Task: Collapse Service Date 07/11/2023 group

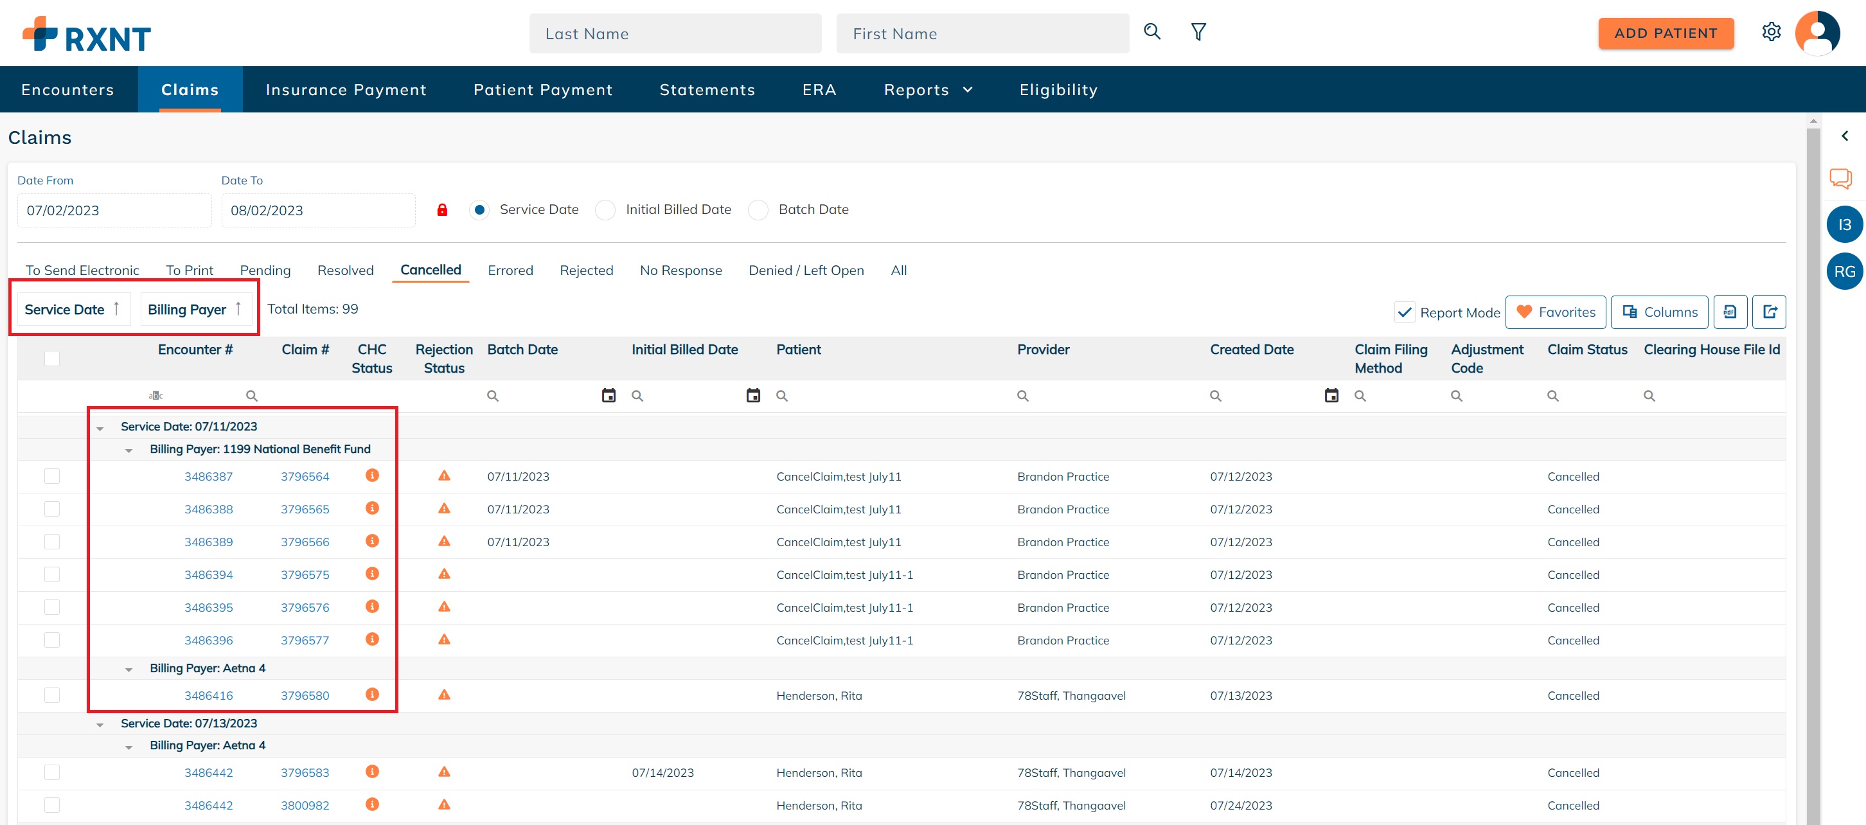Action: (100, 429)
